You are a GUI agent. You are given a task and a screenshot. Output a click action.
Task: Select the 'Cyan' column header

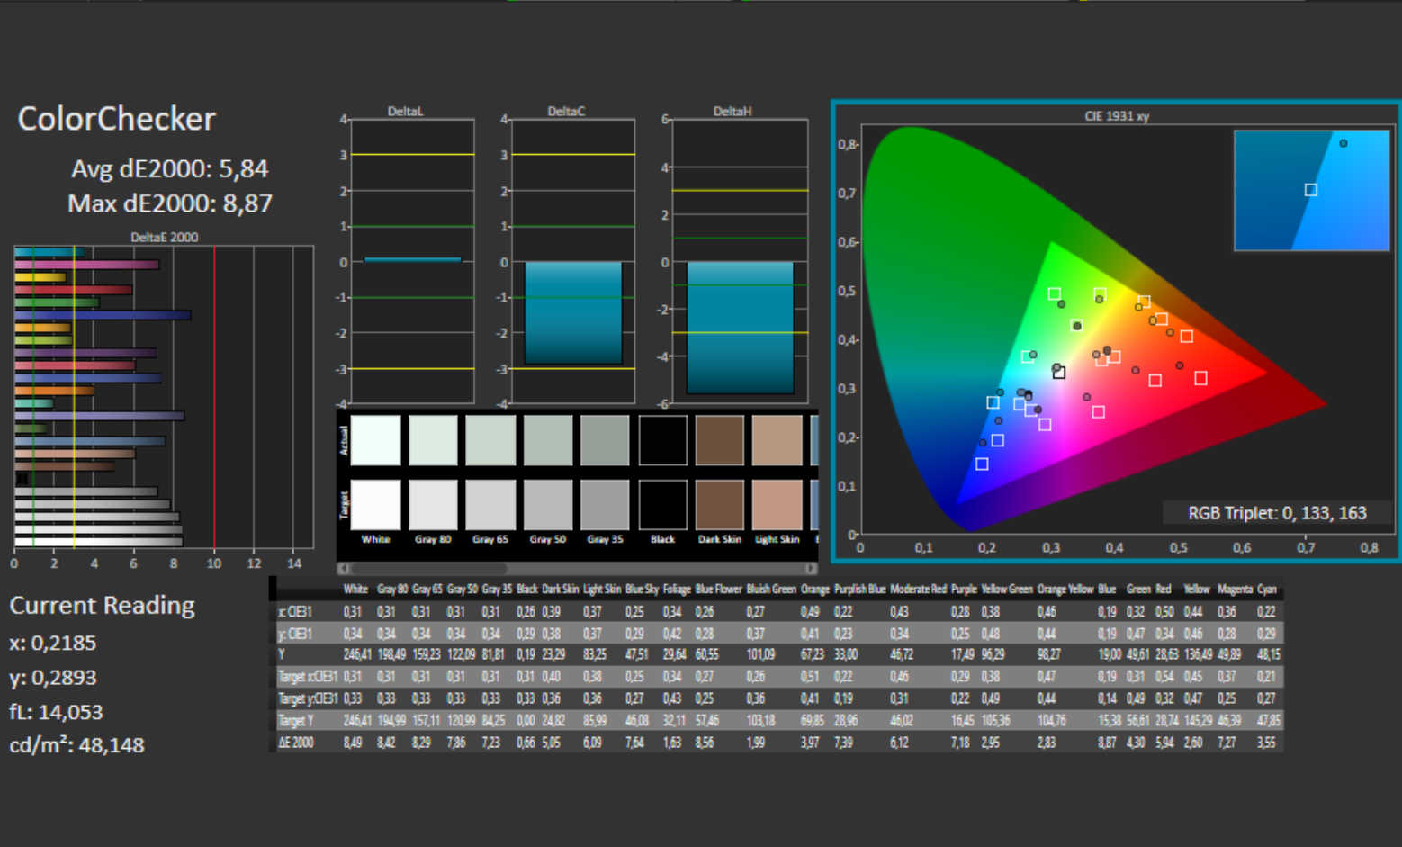(1267, 590)
